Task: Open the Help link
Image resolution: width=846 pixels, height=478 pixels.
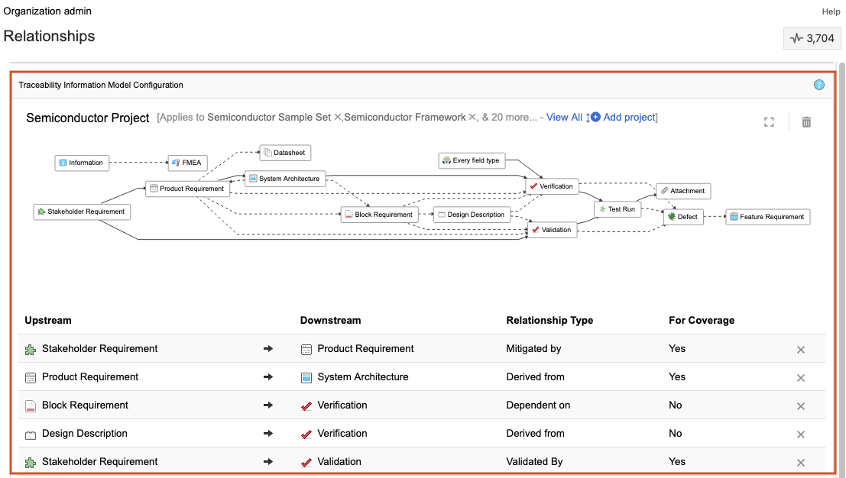Action: [831, 11]
